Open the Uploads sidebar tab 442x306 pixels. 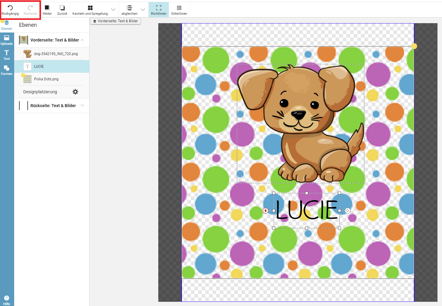pos(7,40)
